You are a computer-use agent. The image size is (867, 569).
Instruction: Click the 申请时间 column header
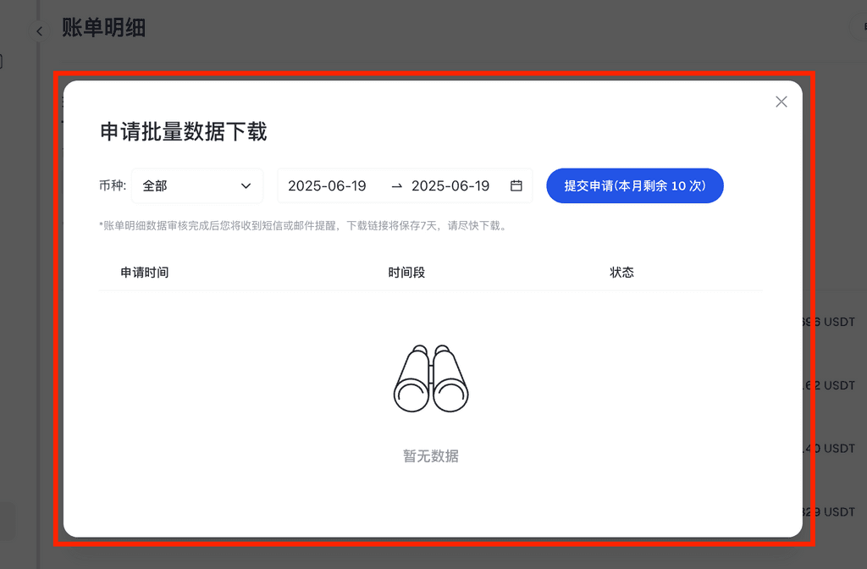(x=145, y=273)
